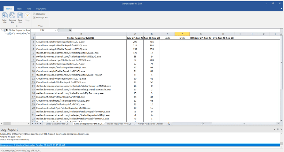Click the Select File icon
284x152 pixels.
[5, 16]
